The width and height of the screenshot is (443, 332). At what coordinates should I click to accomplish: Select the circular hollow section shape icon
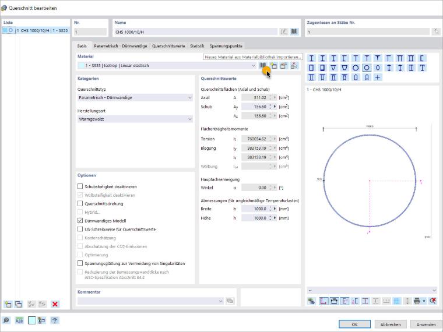(x=367, y=68)
